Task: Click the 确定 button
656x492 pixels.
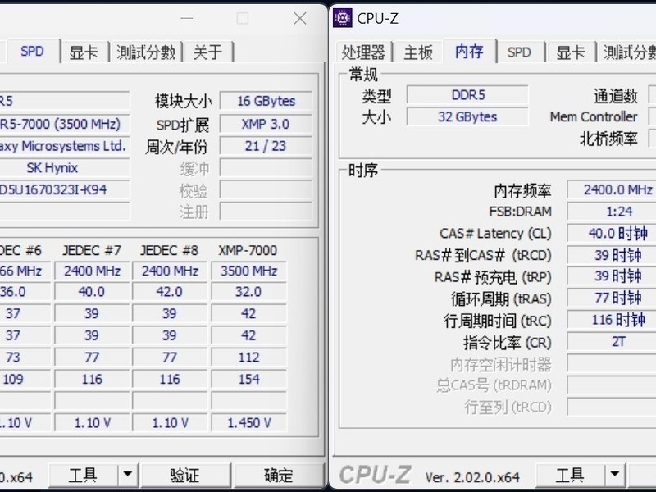Action: pos(279,476)
